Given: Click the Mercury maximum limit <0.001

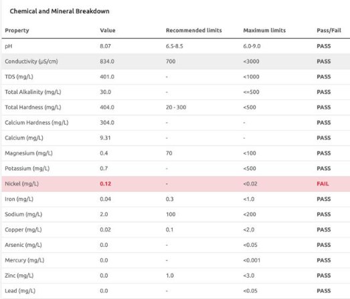Looking at the screenshot, I should point(252,260).
